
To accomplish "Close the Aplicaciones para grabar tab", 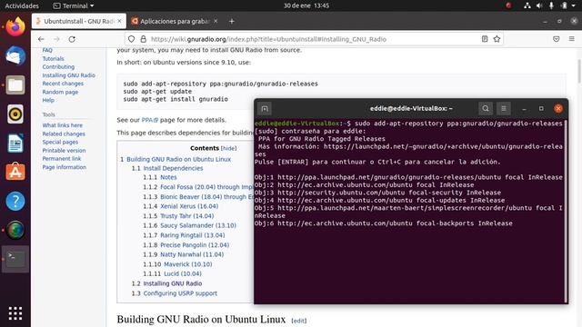I will [x=216, y=21].
